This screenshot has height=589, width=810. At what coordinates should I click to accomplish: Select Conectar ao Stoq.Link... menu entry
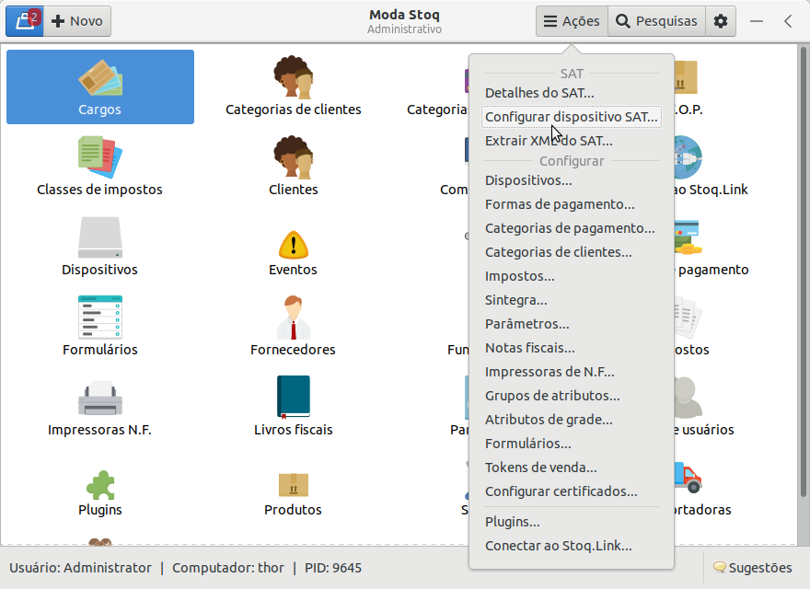pyautogui.click(x=572, y=546)
